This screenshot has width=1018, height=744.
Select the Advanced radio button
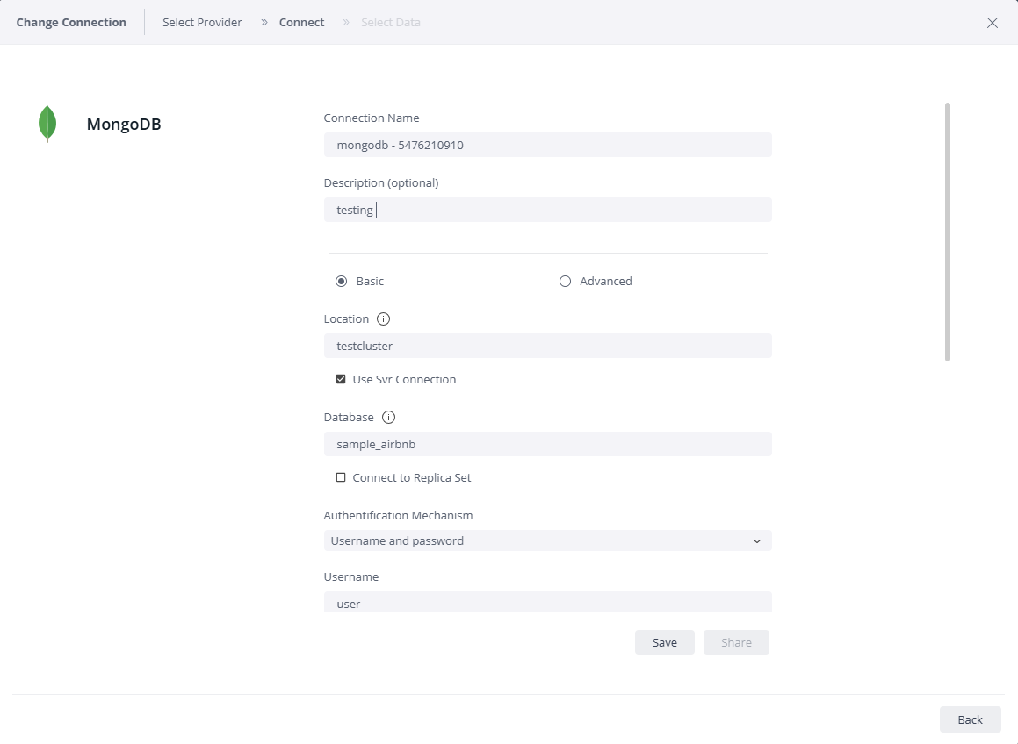(565, 281)
